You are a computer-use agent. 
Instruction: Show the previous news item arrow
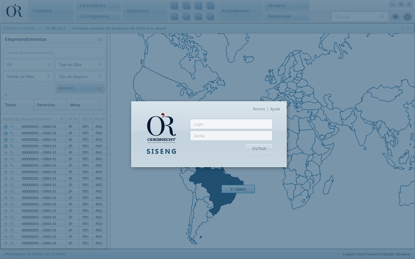402,28
